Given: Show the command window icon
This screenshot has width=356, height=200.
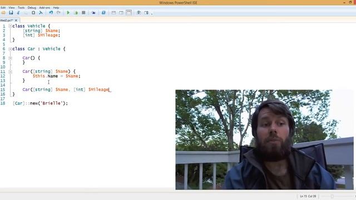Looking at the screenshot, I should point(139,13).
